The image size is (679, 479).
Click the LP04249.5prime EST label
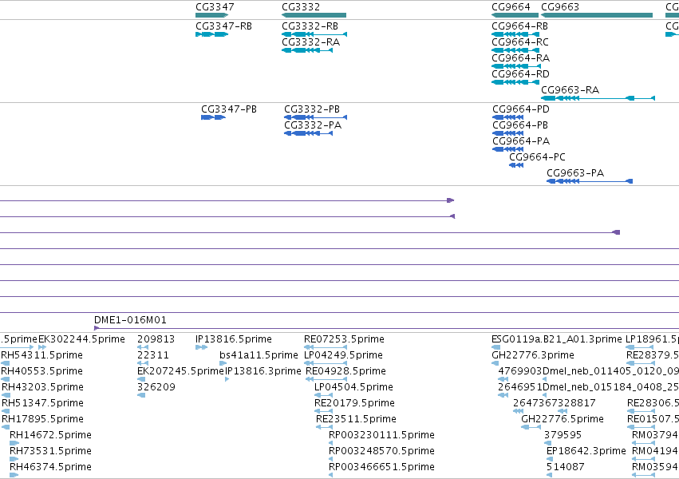(343, 355)
